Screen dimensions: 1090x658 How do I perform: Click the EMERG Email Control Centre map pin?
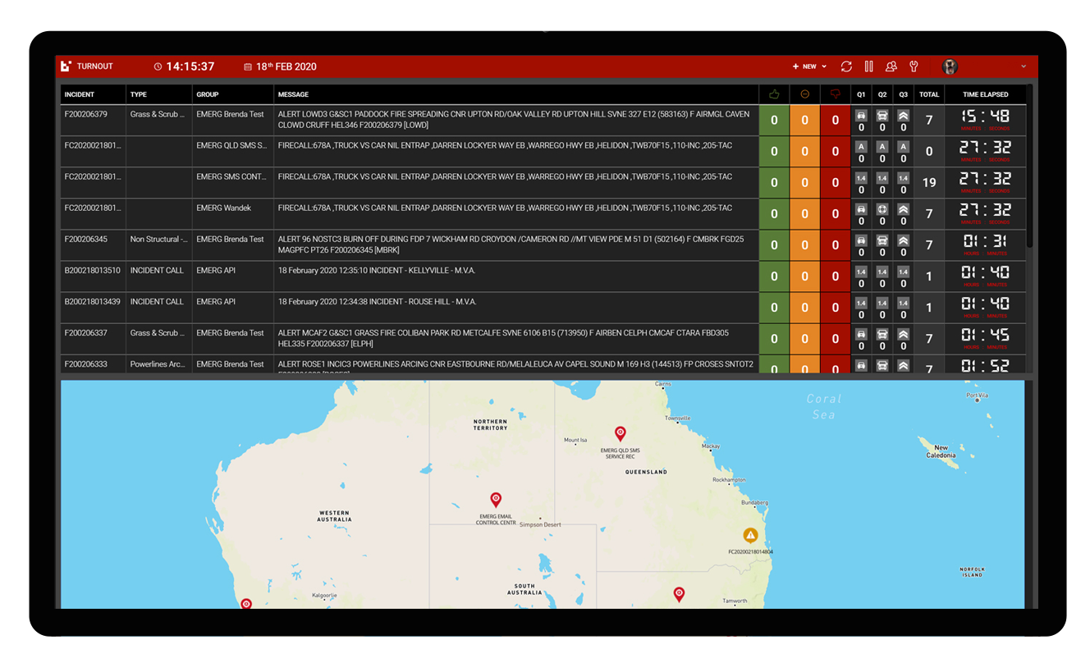pyautogui.click(x=495, y=499)
